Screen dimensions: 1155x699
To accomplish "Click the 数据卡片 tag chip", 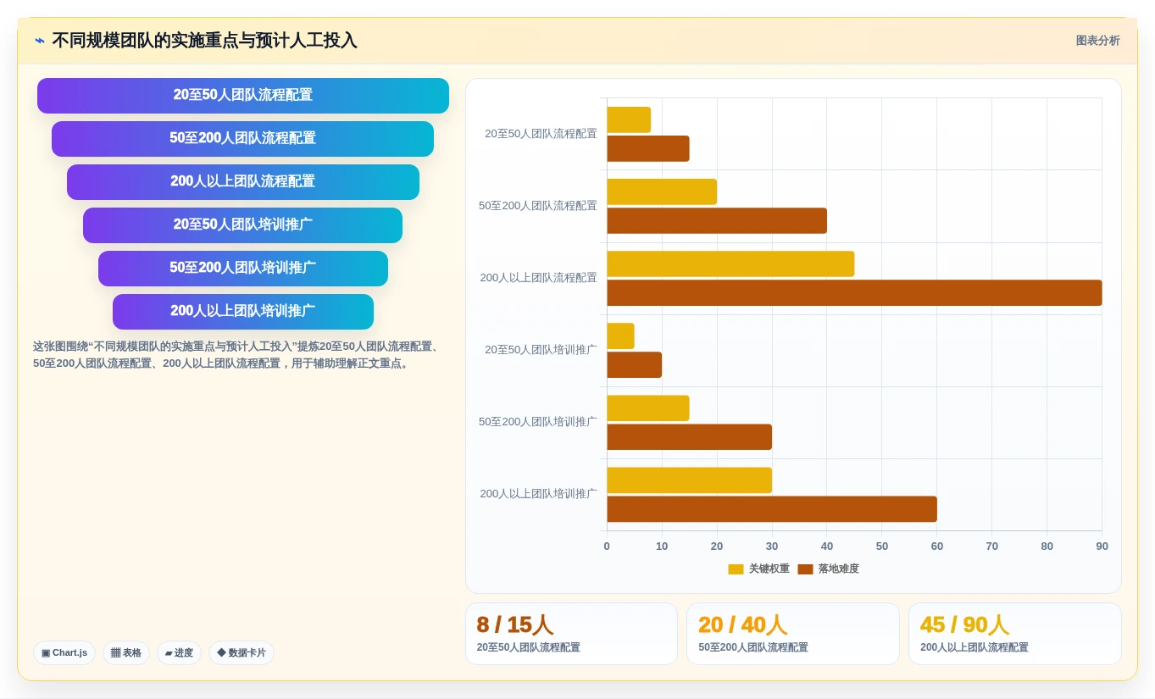I will 242,653.
